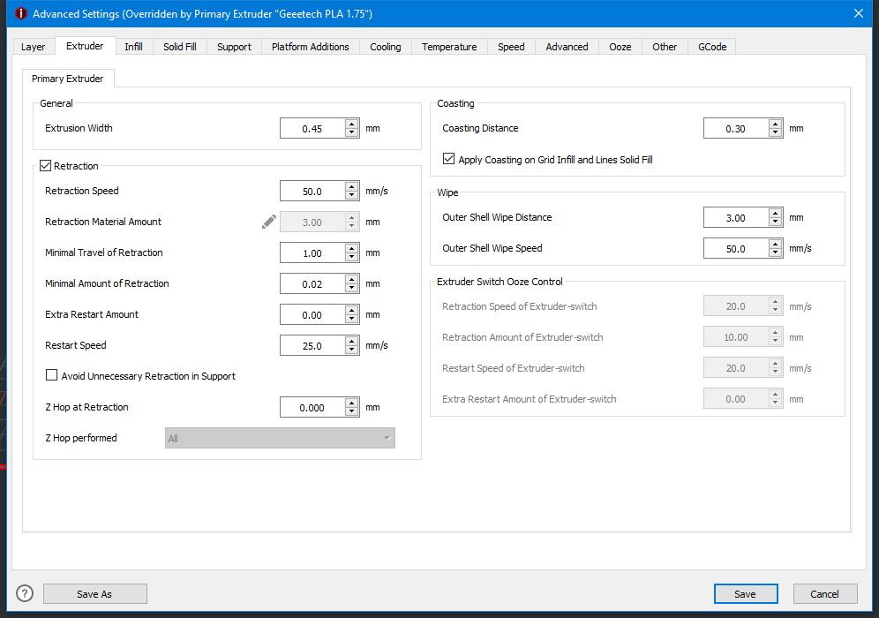
Task: Click the Save As button
Action: coord(94,594)
